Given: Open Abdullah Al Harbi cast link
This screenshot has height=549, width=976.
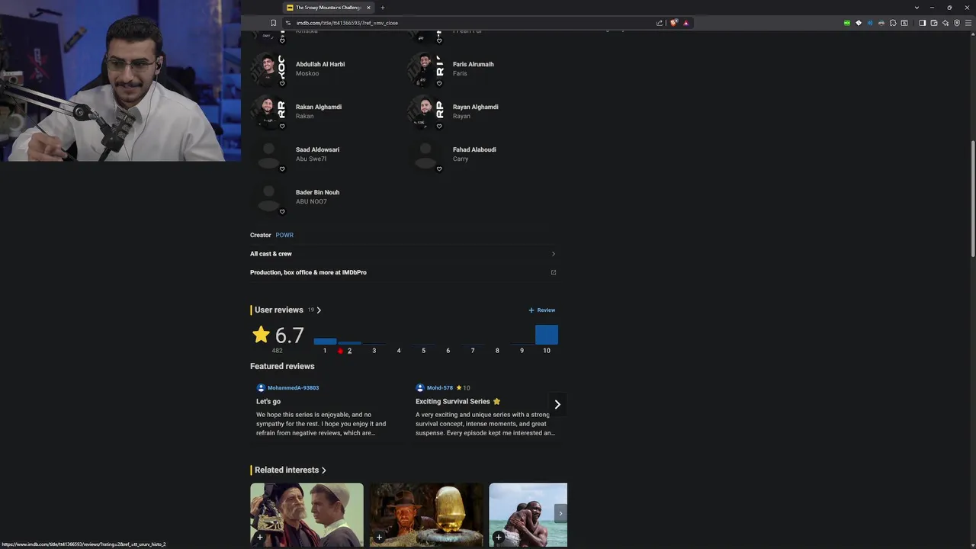Looking at the screenshot, I should click(320, 64).
